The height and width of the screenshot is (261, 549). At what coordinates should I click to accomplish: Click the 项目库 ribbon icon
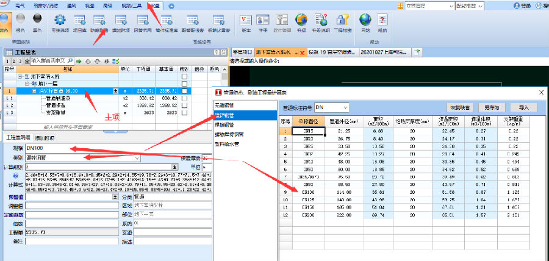pos(79,24)
